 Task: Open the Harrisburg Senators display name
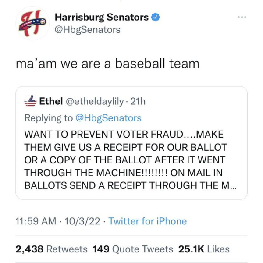102,17
